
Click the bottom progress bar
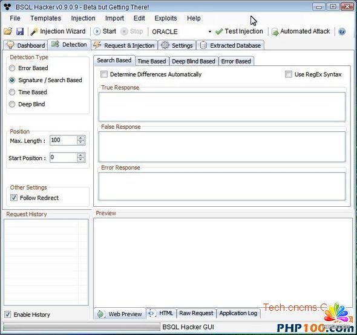point(82,327)
